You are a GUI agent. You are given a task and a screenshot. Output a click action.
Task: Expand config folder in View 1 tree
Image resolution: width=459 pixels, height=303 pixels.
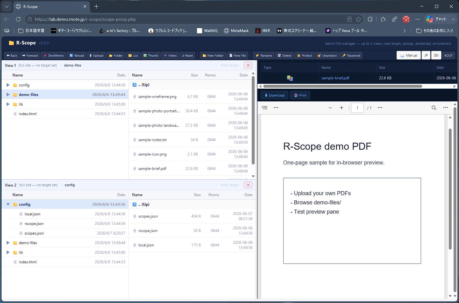coord(8,85)
